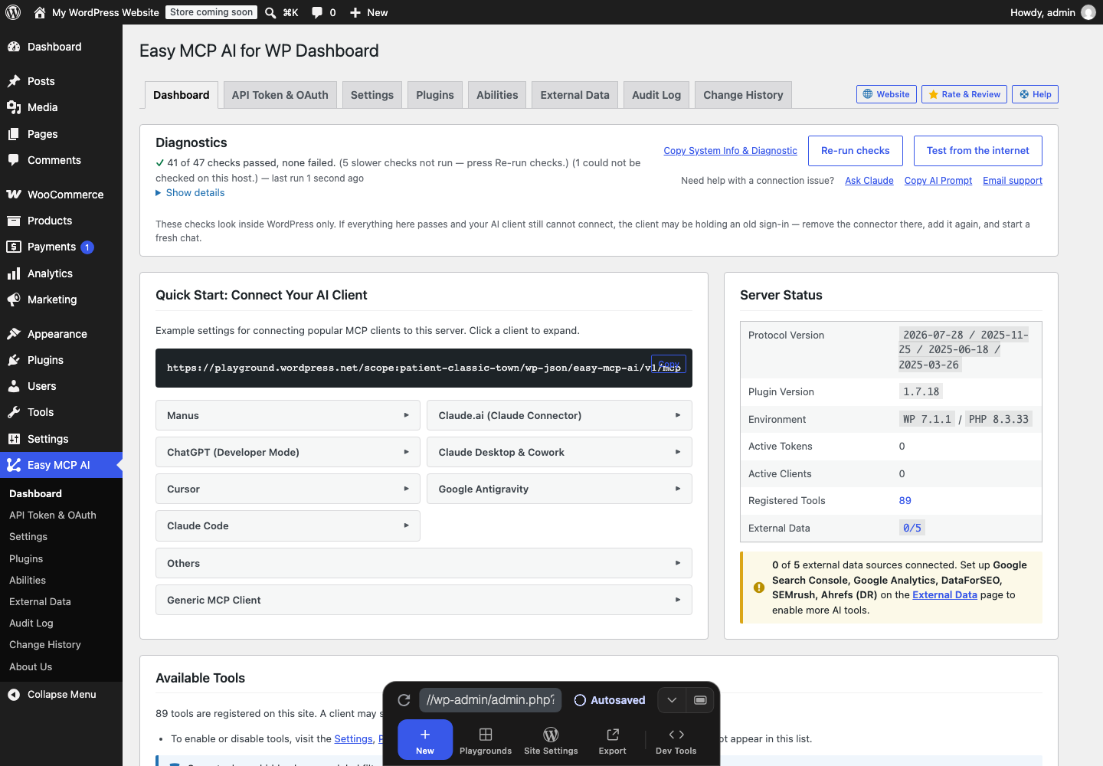Click the Rate & Review star button
Viewport: 1103px width, 766px height.
click(x=964, y=94)
